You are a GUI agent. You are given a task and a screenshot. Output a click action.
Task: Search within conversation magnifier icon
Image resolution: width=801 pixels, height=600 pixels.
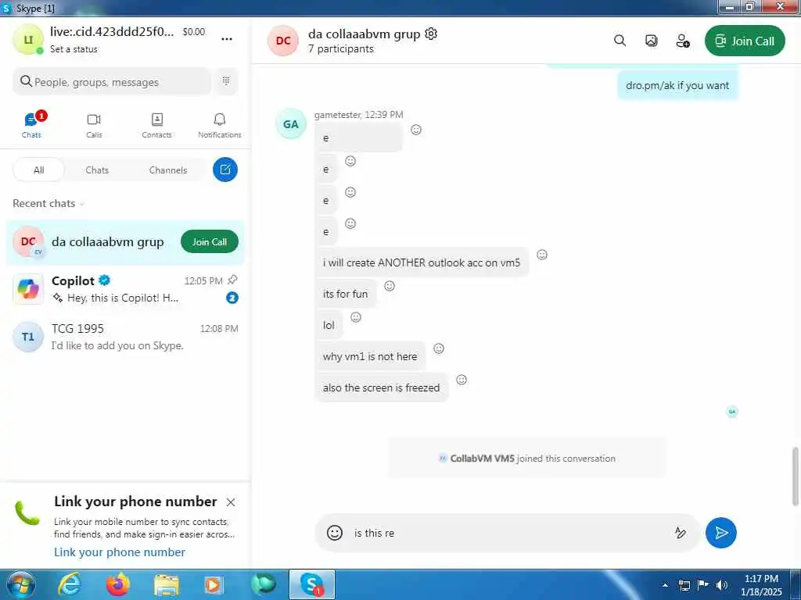tap(620, 41)
